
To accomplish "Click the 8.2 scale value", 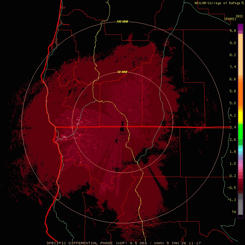I will [x=233, y=55].
